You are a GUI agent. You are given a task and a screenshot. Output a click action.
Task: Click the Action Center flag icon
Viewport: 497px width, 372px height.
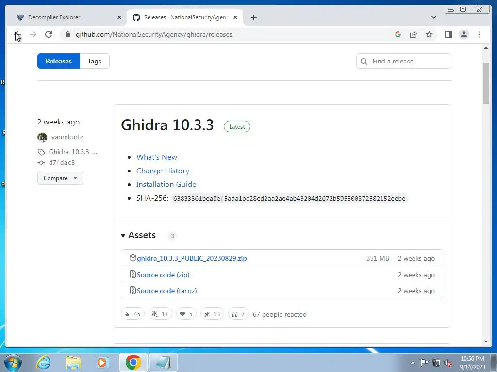point(424,363)
